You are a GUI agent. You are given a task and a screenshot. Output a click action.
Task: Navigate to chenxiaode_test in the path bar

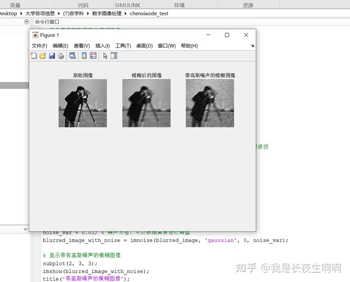pyautogui.click(x=149, y=13)
